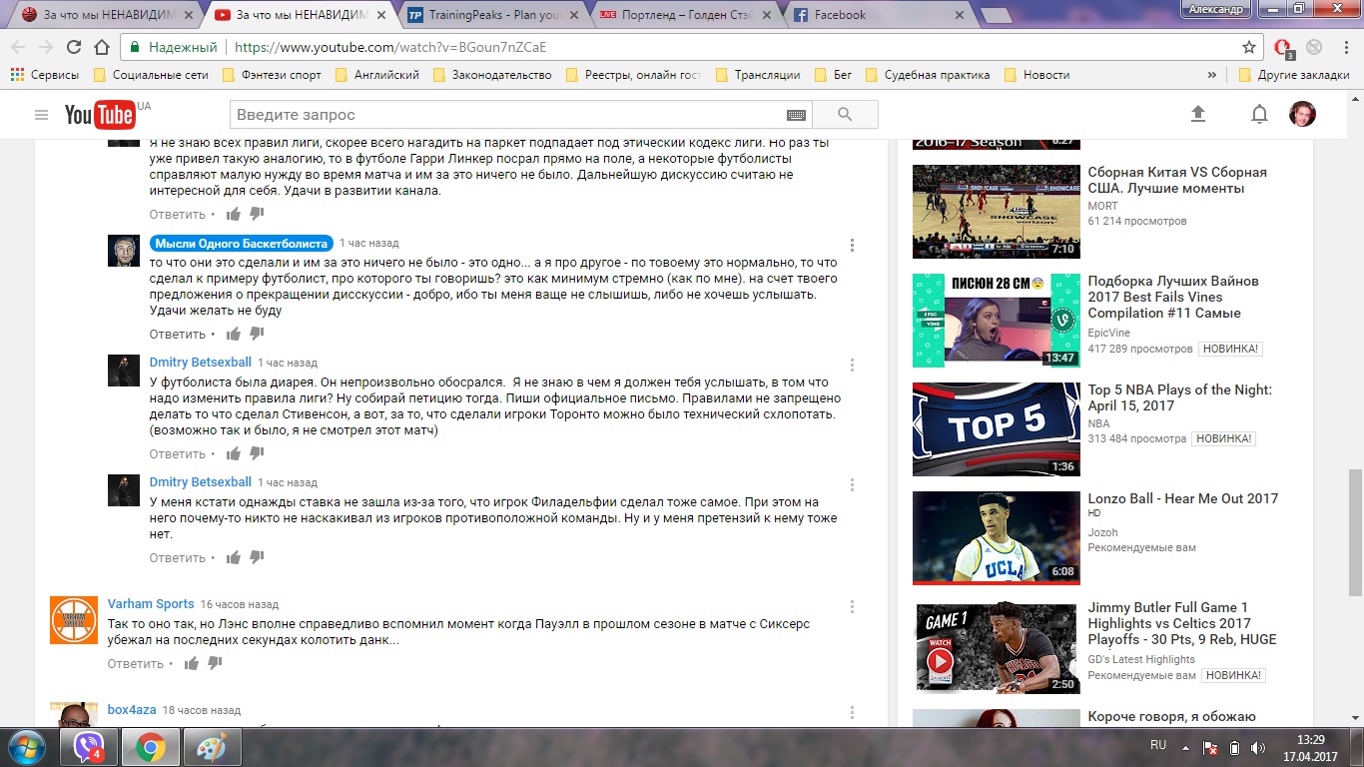Viewport: 1364px width, 767px height.
Task: Open Jimmy Butler Full Game 1 Highlights title
Action: 1182,623
